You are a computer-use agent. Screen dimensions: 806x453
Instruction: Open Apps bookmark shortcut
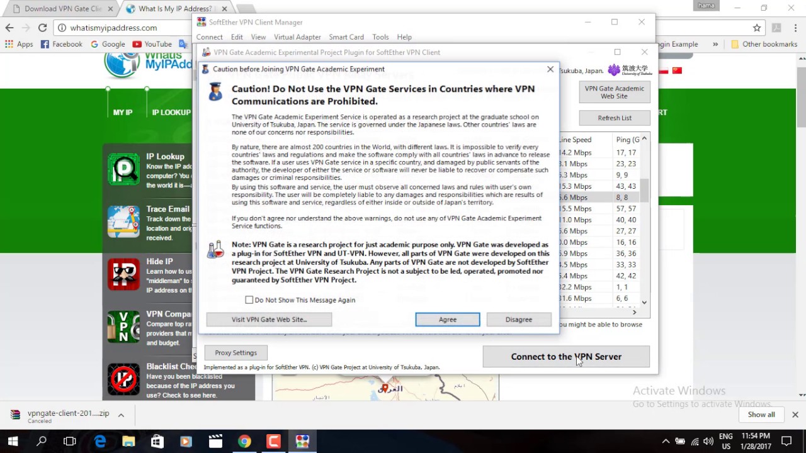(19, 44)
